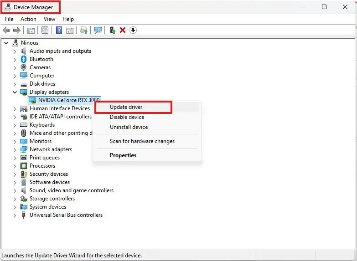This screenshot has width=357, height=261.
Task: Collapse the Display adapters category
Action: pos(15,92)
